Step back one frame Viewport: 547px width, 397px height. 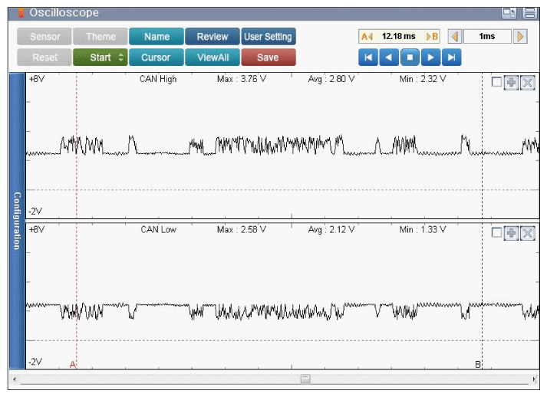(389, 57)
